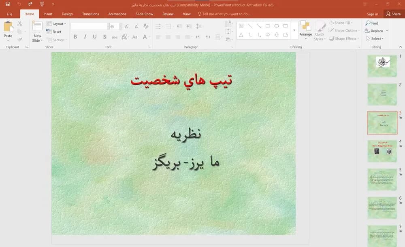Screen dimensions: 405x247
Task: Toggle Strikethrough formatting
Action: (x=115, y=37)
